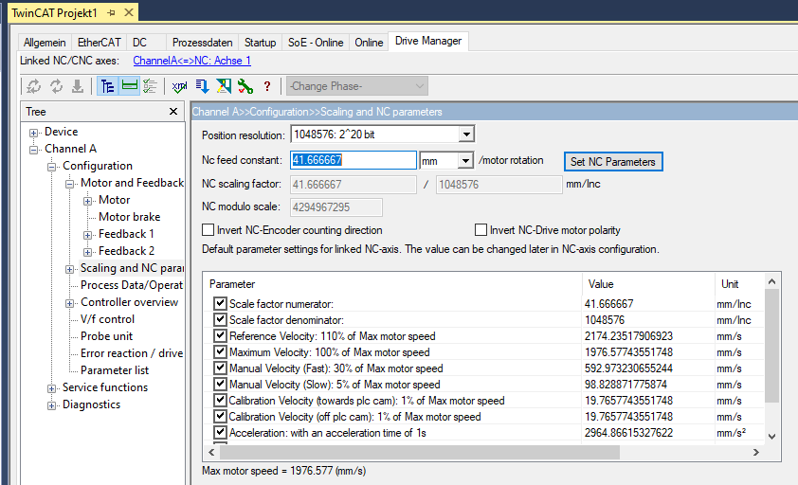Switch to the Online tab
The width and height of the screenshot is (798, 485).
pyautogui.click(x=369, y=43)
